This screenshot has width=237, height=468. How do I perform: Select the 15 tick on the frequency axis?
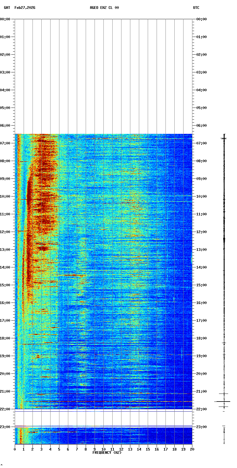click(x=148, y=449)
